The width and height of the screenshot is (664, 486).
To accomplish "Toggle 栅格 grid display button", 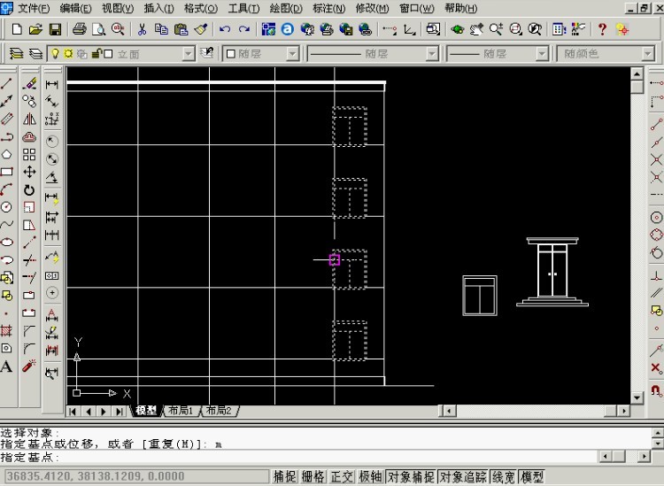I will click(x=313, y=476).
